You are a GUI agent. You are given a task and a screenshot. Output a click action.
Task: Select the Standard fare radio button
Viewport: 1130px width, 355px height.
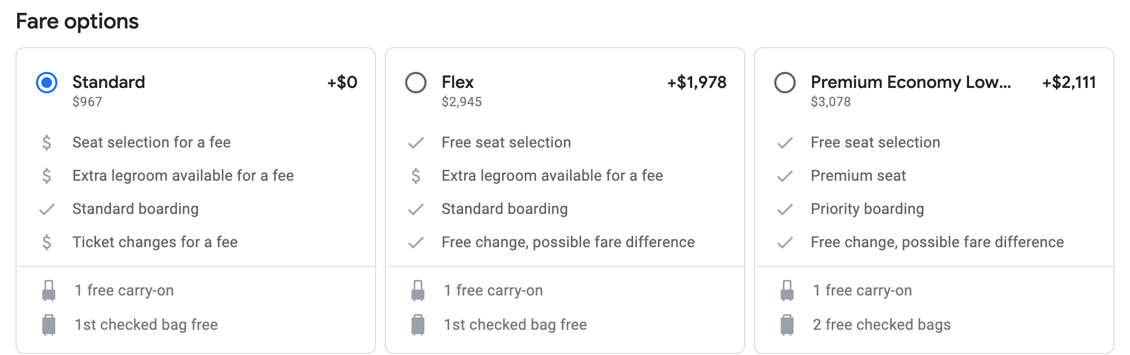[47, 83]
